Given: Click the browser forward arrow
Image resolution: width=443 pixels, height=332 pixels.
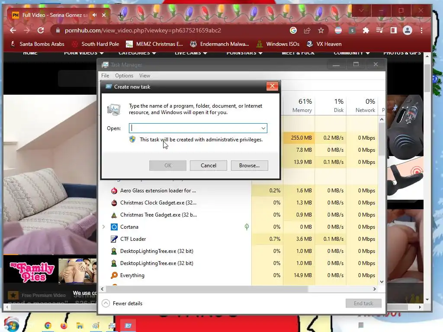Looking at the screenshot, I should (x=27, y=31).
